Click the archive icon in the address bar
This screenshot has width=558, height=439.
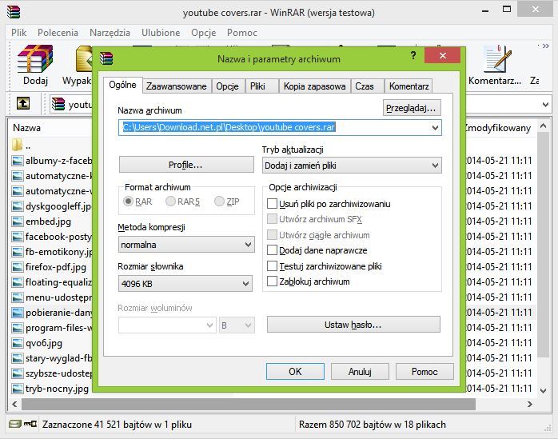click(58, 104)
